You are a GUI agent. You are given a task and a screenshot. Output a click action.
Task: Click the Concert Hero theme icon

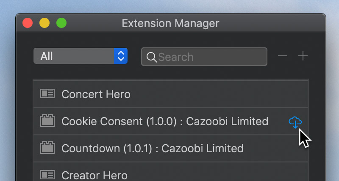[47, 93]
